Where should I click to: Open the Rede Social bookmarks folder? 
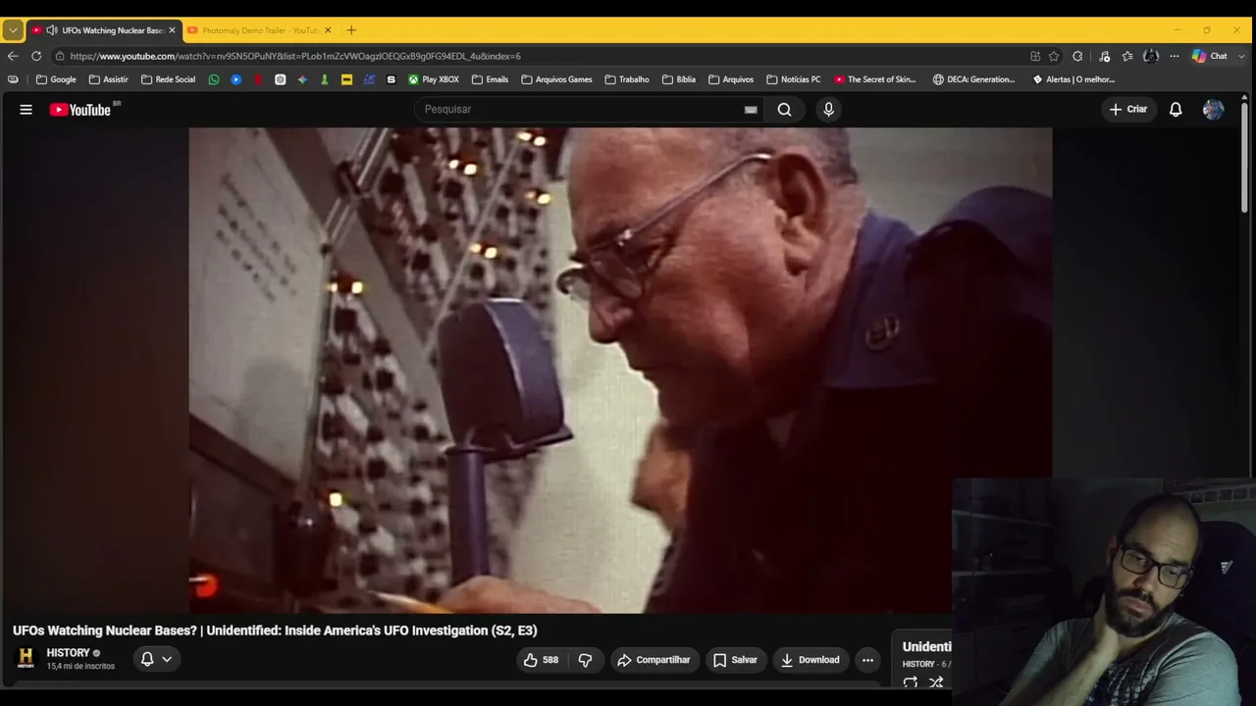[x=168, y=79]
